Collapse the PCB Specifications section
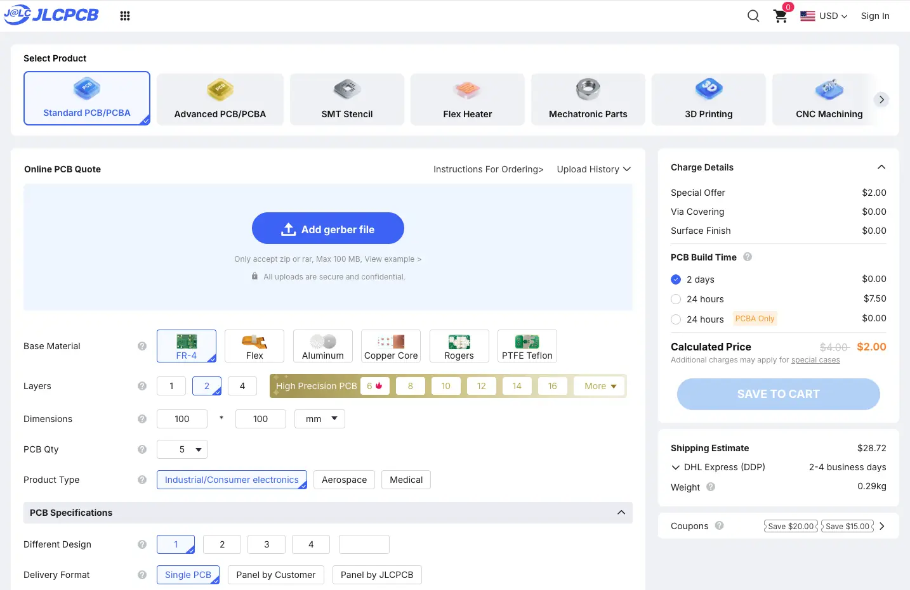The image size is (910, 590). (621, 512)
